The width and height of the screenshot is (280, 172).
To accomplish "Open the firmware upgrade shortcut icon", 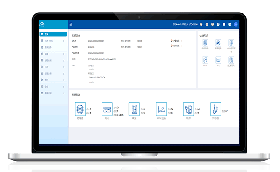I will (x=205, y=43).
